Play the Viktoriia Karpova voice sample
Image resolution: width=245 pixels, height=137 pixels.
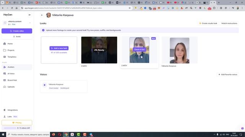tap(44, 85)
